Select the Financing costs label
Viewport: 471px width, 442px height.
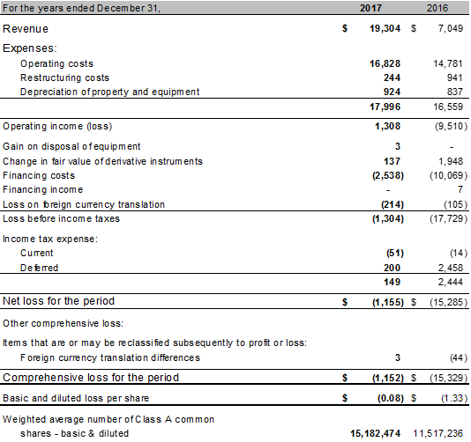point(39,175)
